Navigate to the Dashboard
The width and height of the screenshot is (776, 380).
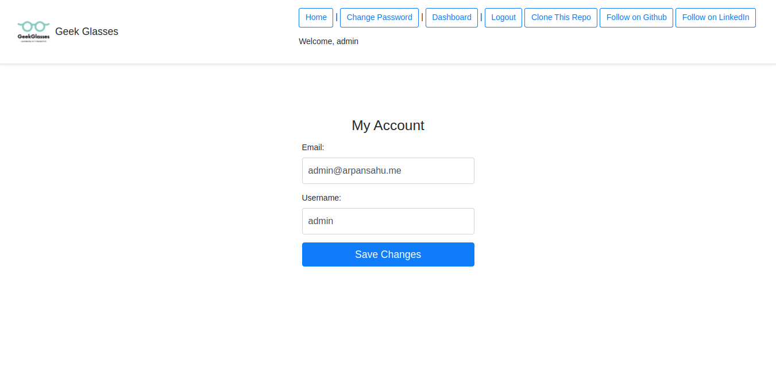(451, 18)
